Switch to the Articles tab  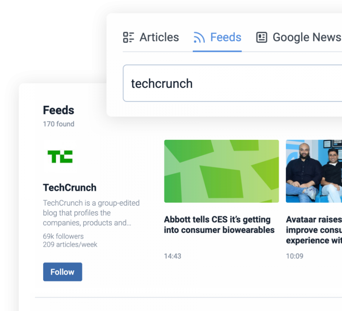point(151,37)
